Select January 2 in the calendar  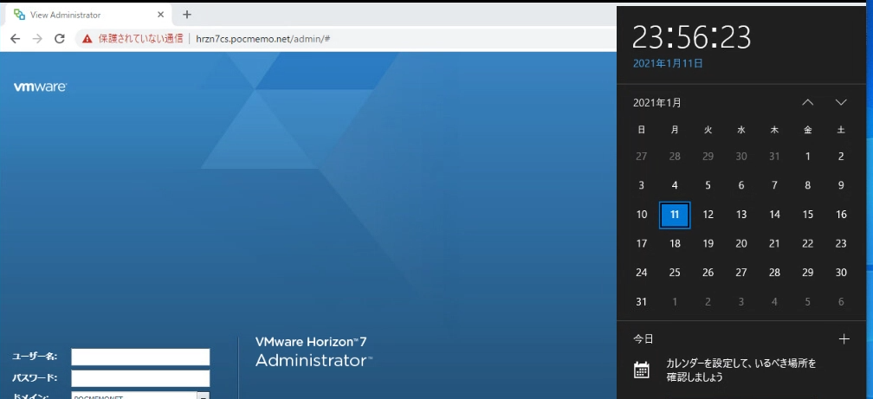(x=841, y=157)
